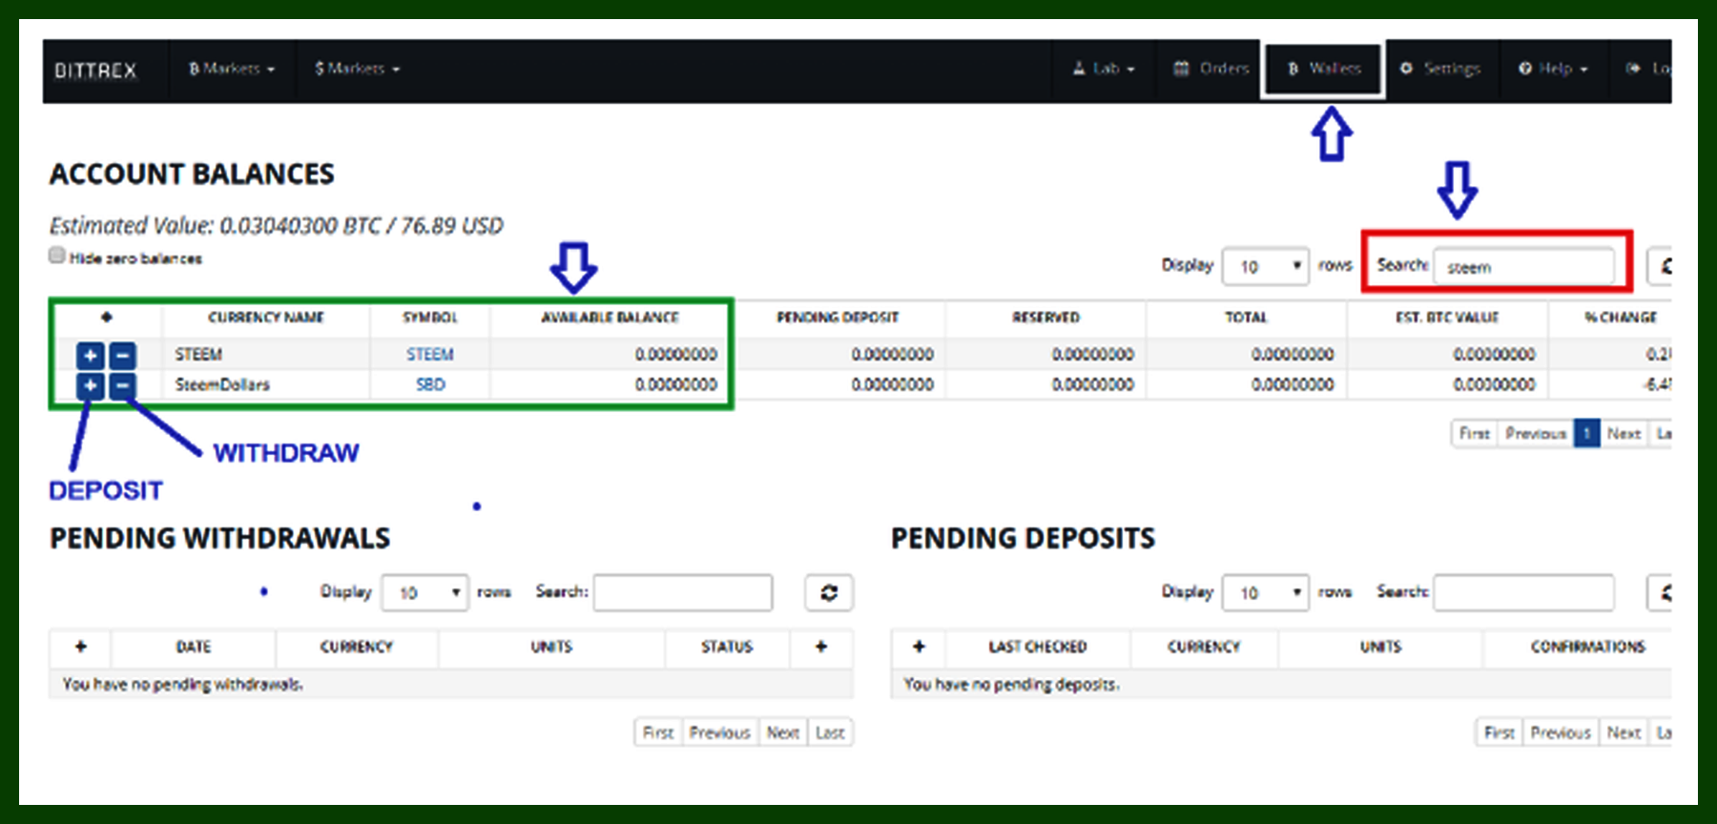1717x824 pixels.
Task: Toggle Hide zero balances checkbox
Action: coord(57,256)
